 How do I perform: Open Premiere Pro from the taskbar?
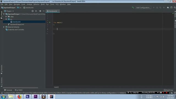pyautogui.click(x=35, y=97)
